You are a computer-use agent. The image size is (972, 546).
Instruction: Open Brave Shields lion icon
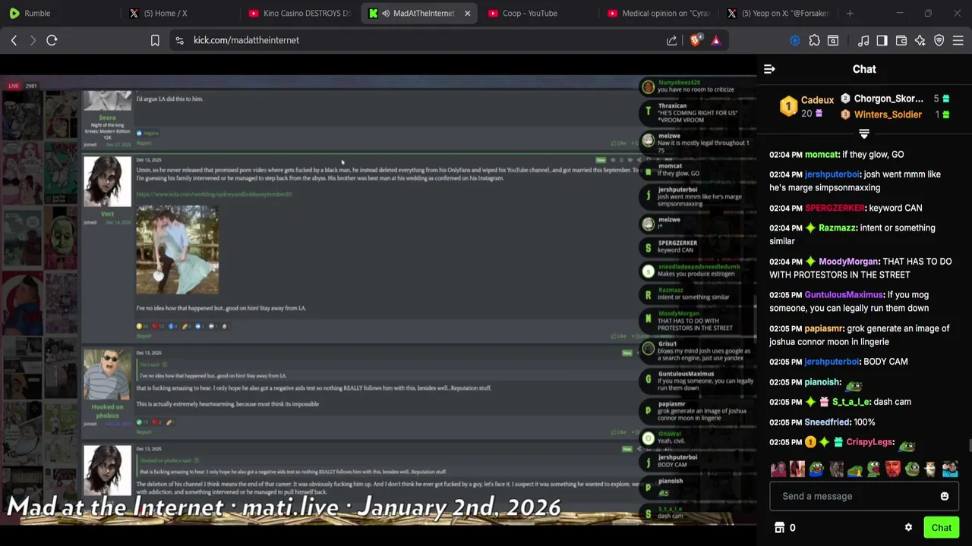point(696,40)
